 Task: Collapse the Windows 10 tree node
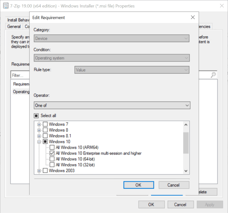pos(39,142)
